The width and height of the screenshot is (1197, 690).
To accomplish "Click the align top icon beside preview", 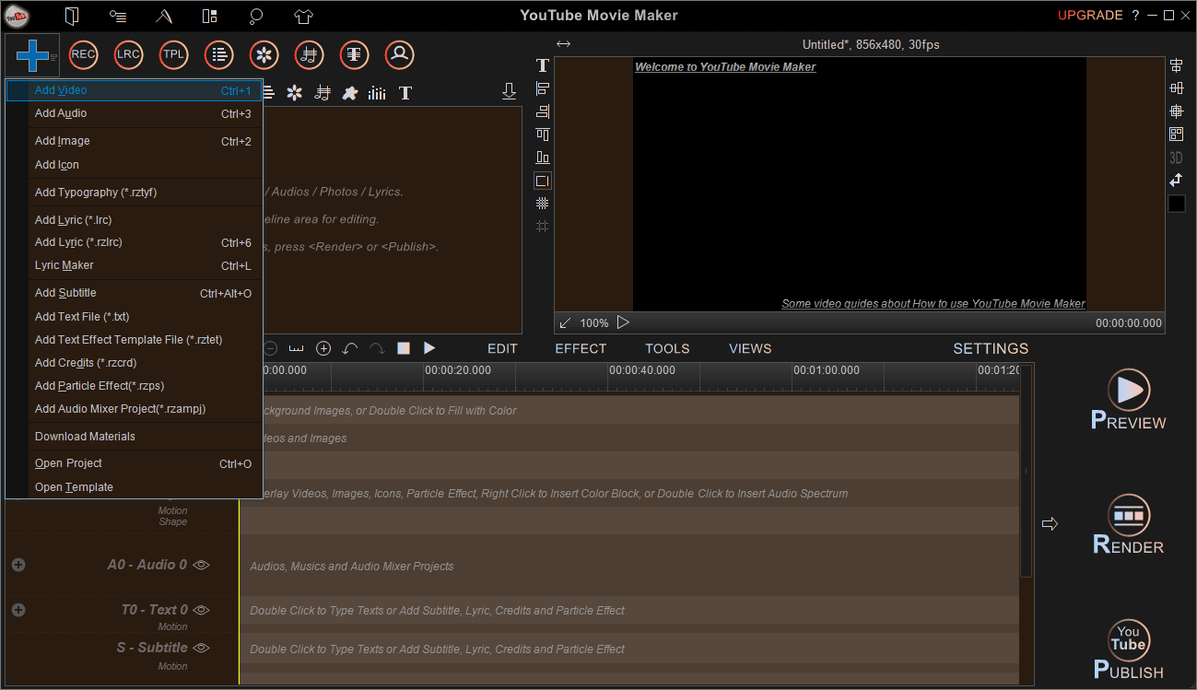I will 543,134.
